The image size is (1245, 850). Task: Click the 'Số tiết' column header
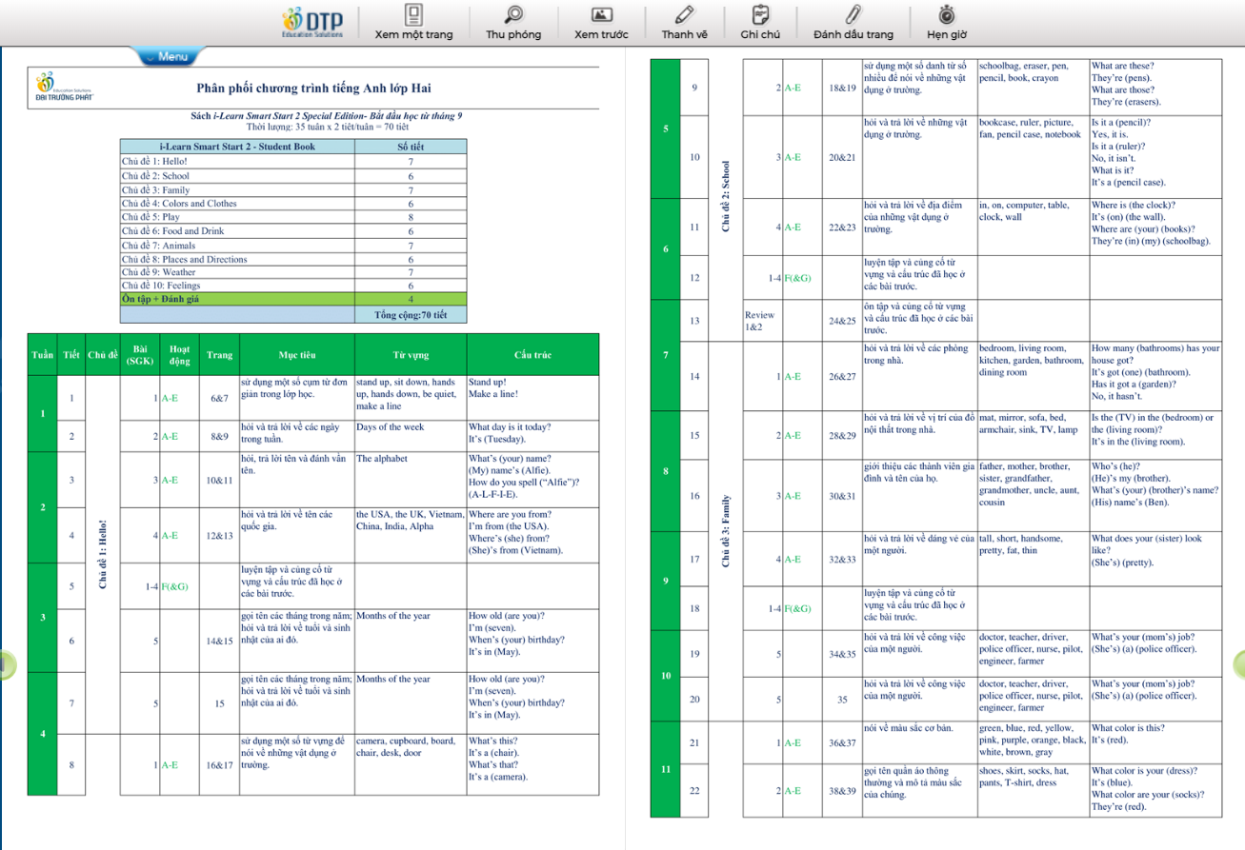411,147
